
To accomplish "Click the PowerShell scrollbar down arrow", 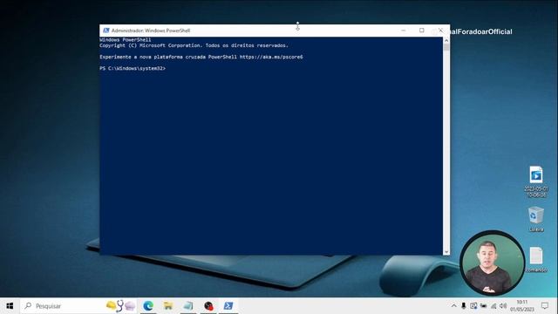I will [446, 252].
